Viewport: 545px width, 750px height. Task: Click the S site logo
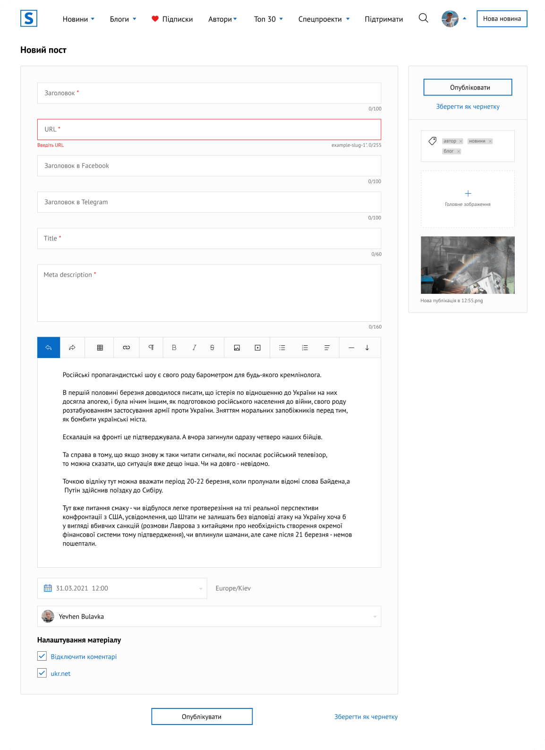[x=29, y=18]
